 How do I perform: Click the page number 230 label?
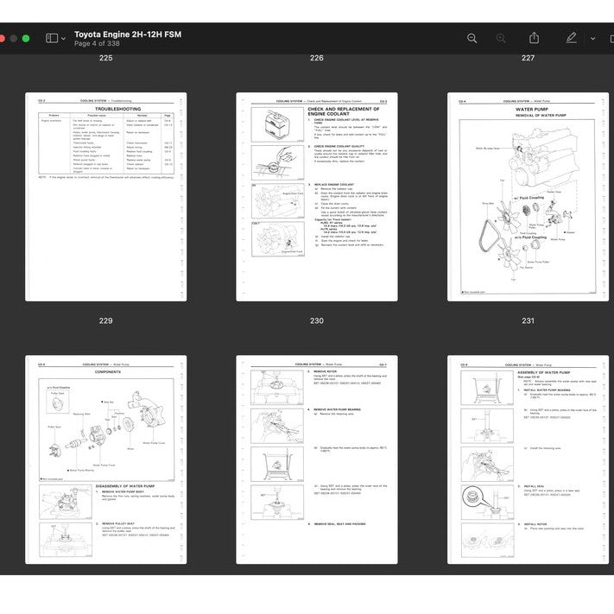coord(317,320)
